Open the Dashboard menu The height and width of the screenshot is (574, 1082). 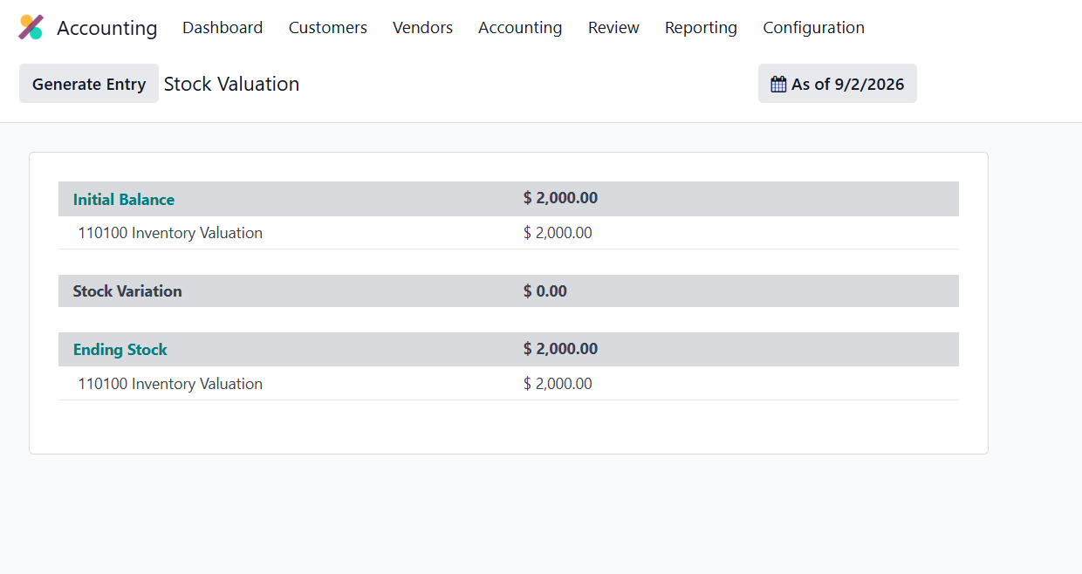223,28
